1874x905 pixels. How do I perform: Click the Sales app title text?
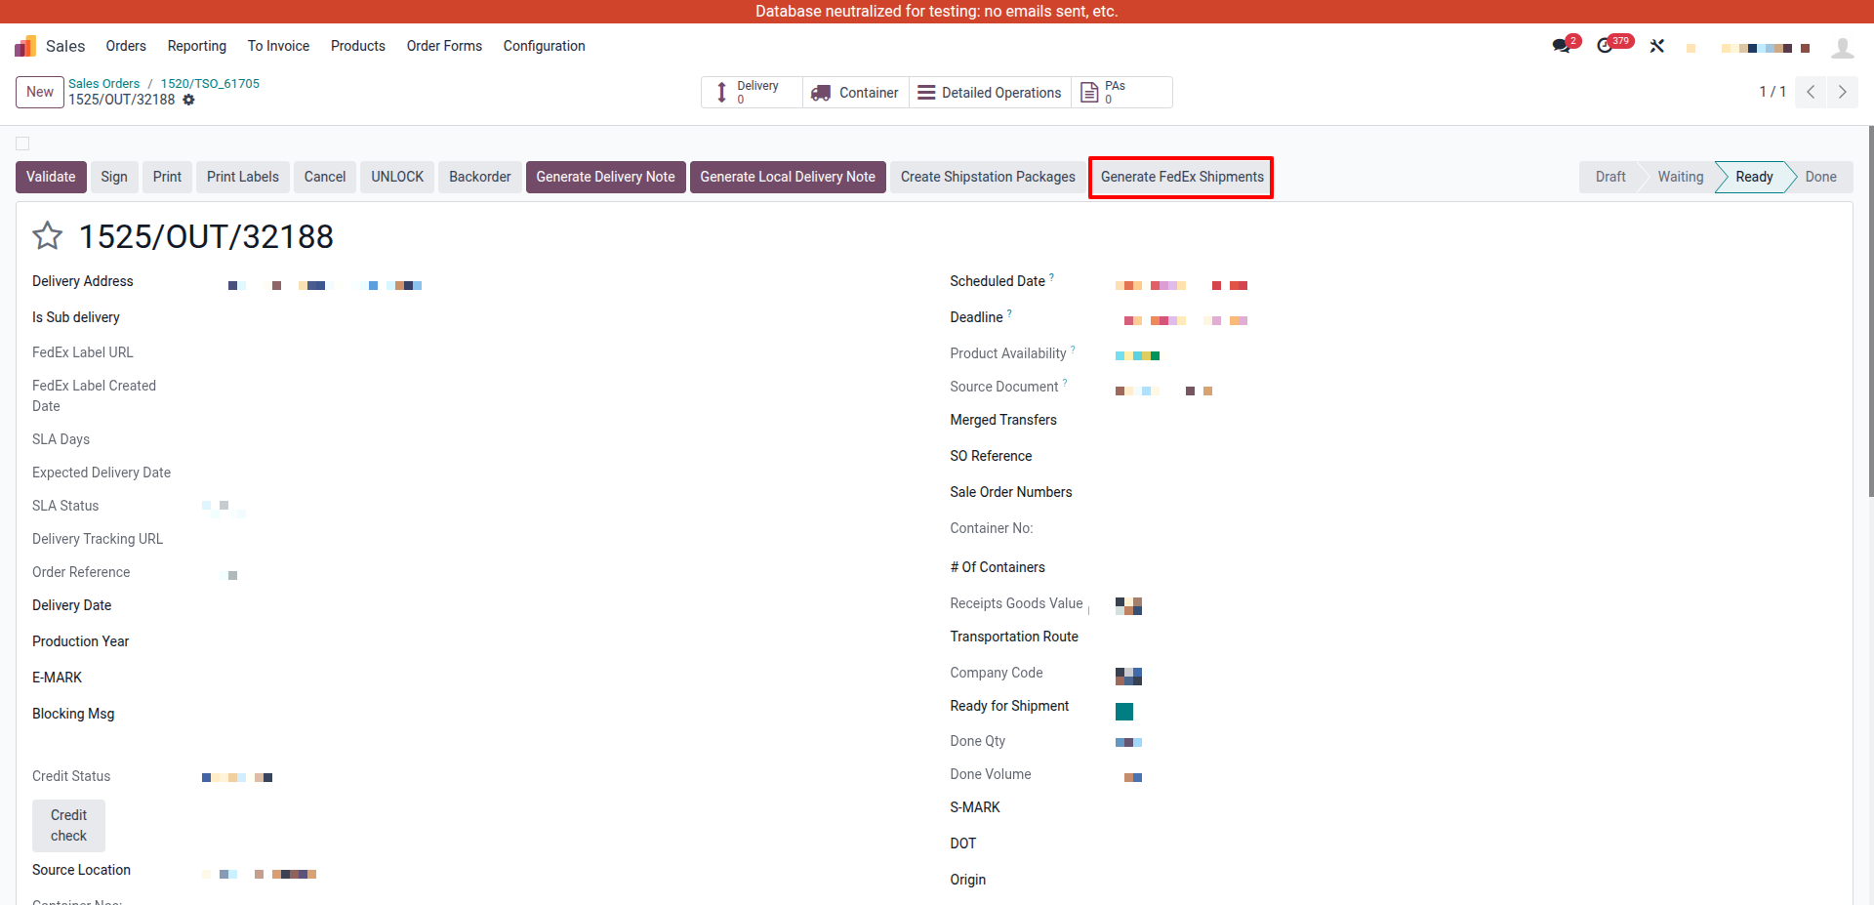(65, 46)
